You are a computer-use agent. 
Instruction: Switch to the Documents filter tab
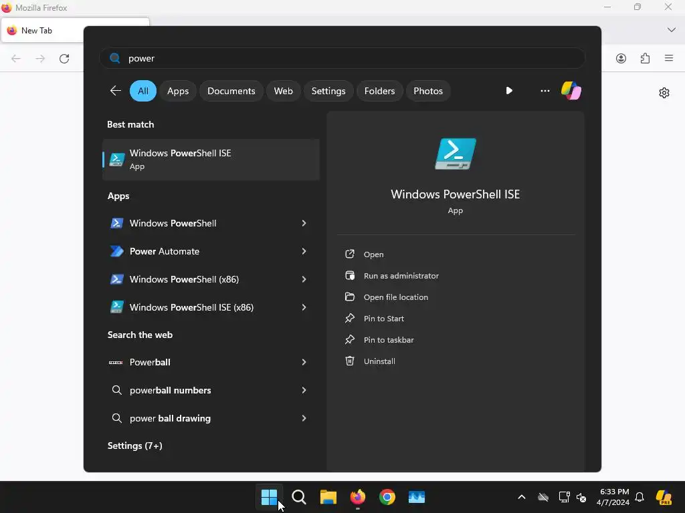pos(231,91)
